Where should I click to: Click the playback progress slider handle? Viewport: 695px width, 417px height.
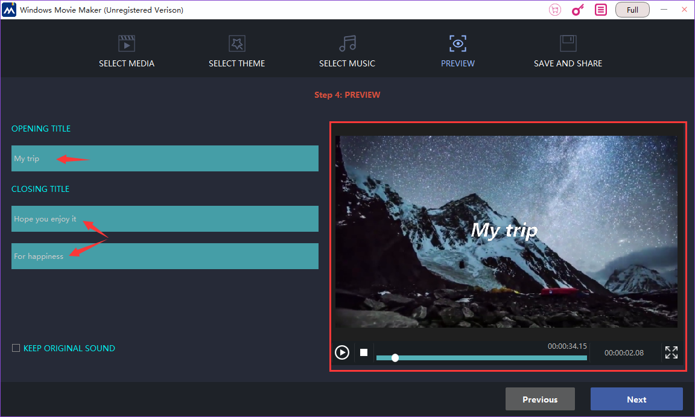[395, 358]
